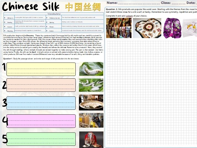Click the 'Reeling' vocabulary term
This screenshot has height=148, width=197.
(x=10, y=22)
